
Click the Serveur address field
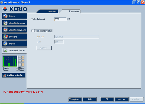tap(77, 37)
